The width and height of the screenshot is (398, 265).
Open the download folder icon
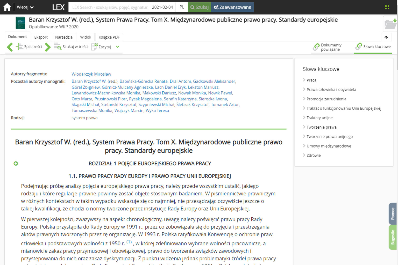pyautogui.click(x=390, y=24)
